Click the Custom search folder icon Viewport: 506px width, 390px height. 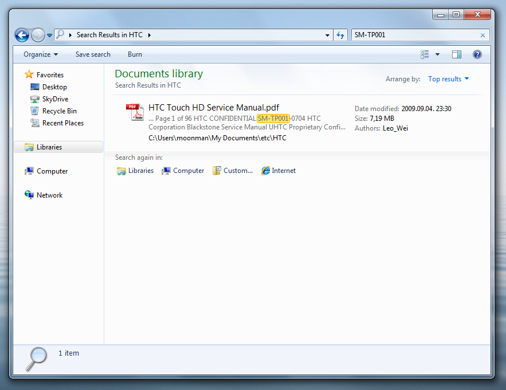(217, 171)
